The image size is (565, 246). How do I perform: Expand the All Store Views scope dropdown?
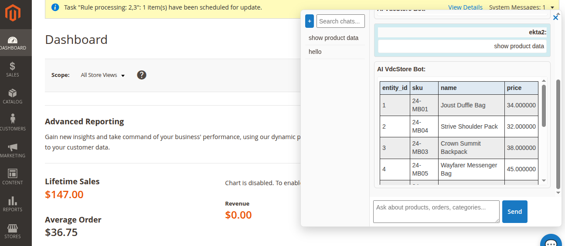tap(103, 75)
